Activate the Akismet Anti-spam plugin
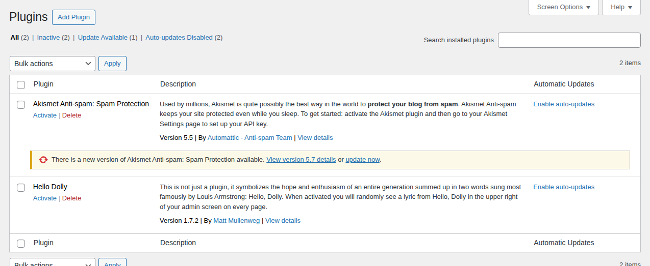 tap(45, 115)
